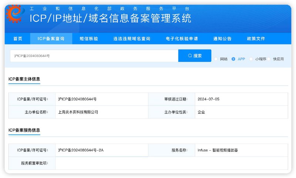This screenshot has width=296, height=178.
Task: Click the ICP备案服务信息 section heading
Action: click(24, 130)
